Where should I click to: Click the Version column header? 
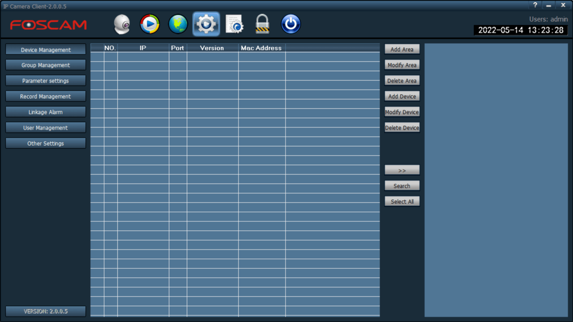click(x=212, y=48)
